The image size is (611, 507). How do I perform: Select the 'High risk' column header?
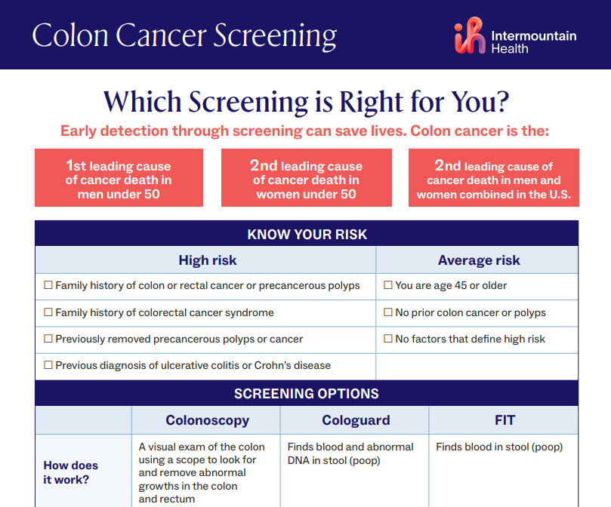click(x=207, y=260)
